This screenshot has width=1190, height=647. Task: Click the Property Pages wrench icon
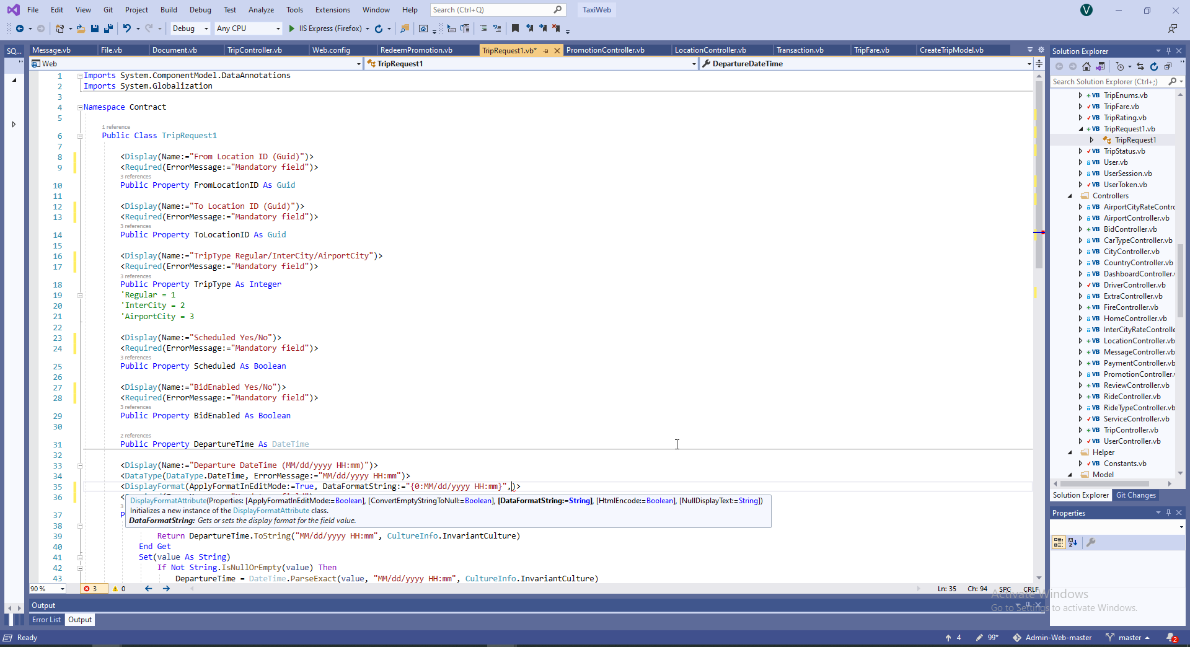[x=1091, y=542]
